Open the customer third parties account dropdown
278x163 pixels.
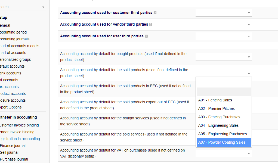223,13
